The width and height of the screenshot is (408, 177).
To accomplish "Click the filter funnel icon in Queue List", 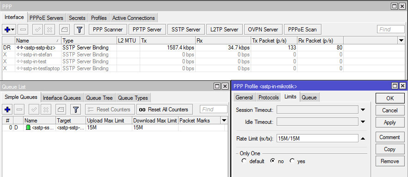I will 75,110.
